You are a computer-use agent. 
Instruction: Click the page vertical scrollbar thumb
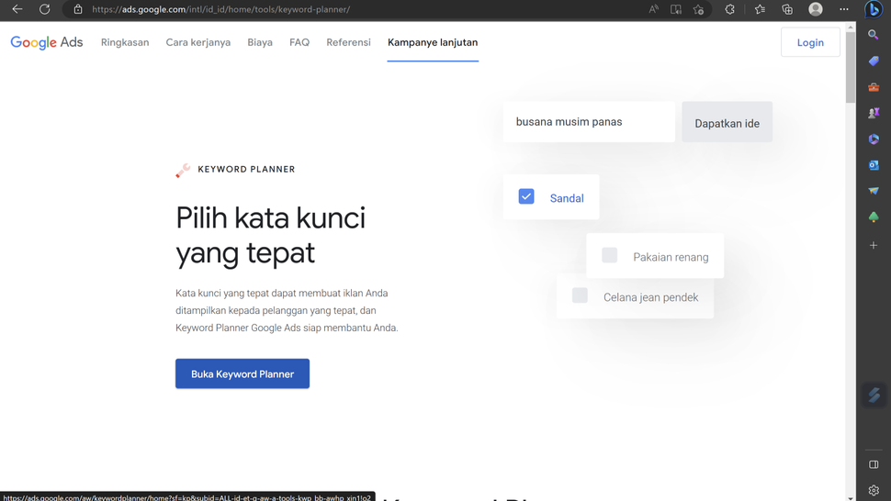click(x=850, y=68)
